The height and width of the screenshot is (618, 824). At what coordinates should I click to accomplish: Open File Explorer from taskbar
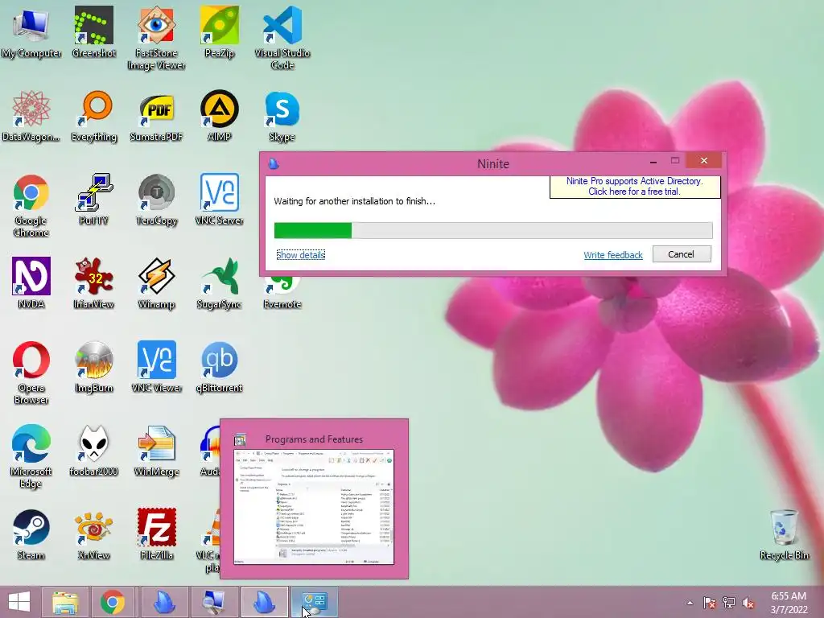click(x=65, y=602)
